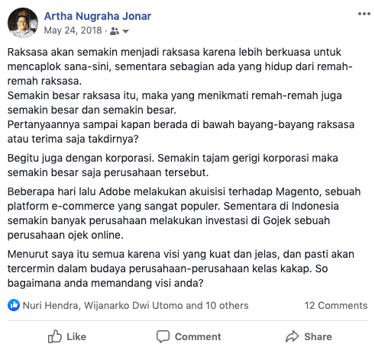Click the final paragraph about visi anda
This screenshot has height=347, width=375.
tap(181, 268)
